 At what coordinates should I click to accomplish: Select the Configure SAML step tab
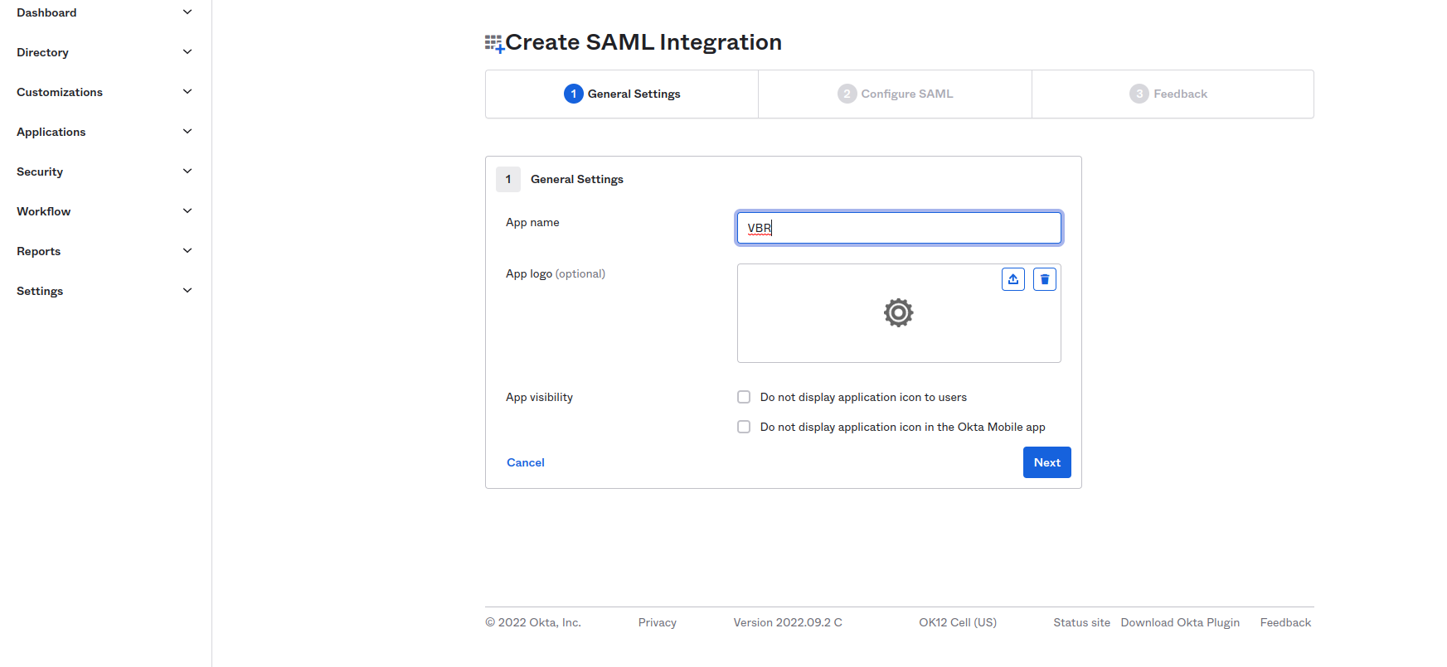pos(896,94)
